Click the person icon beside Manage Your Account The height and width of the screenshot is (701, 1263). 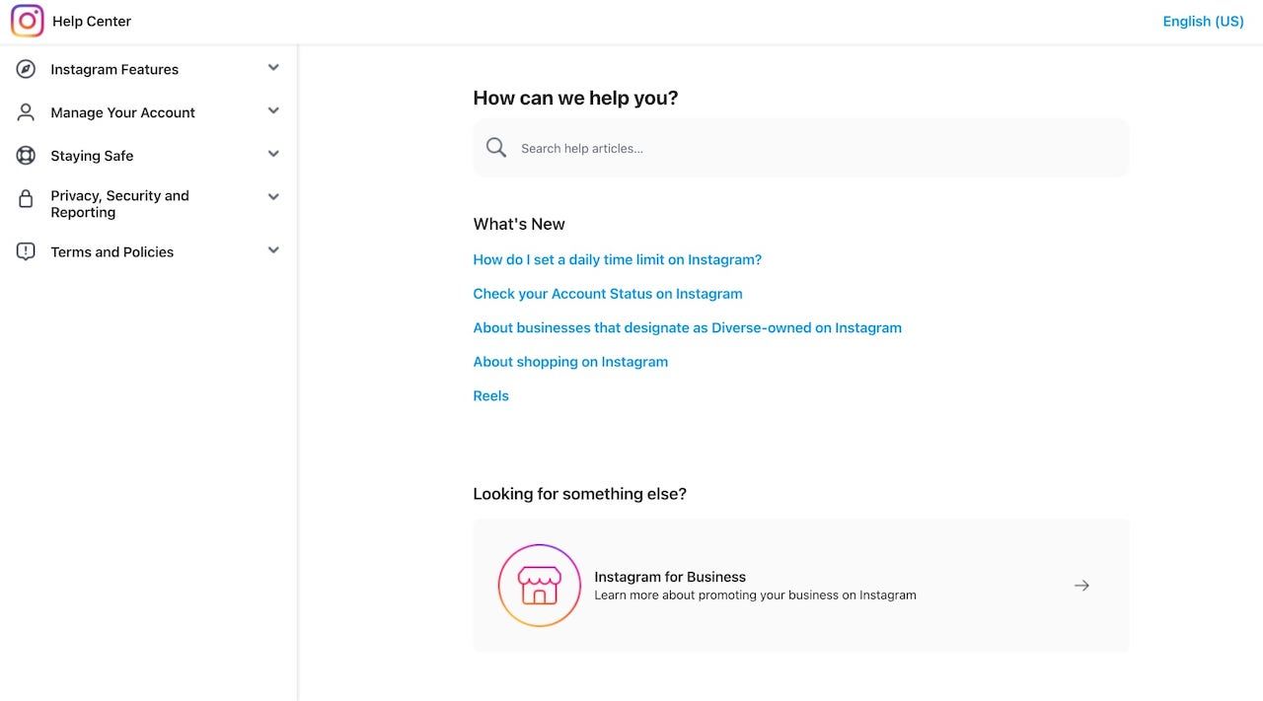click(x=26, y=112)
